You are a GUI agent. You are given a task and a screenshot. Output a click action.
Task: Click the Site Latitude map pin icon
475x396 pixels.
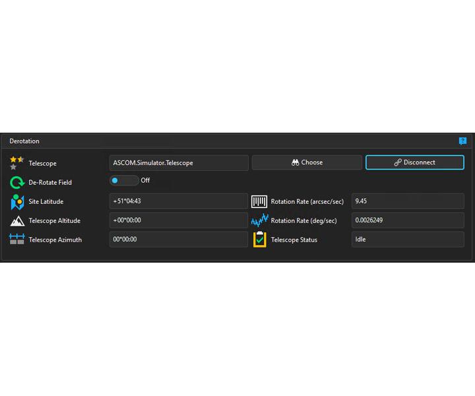[17, 202]
